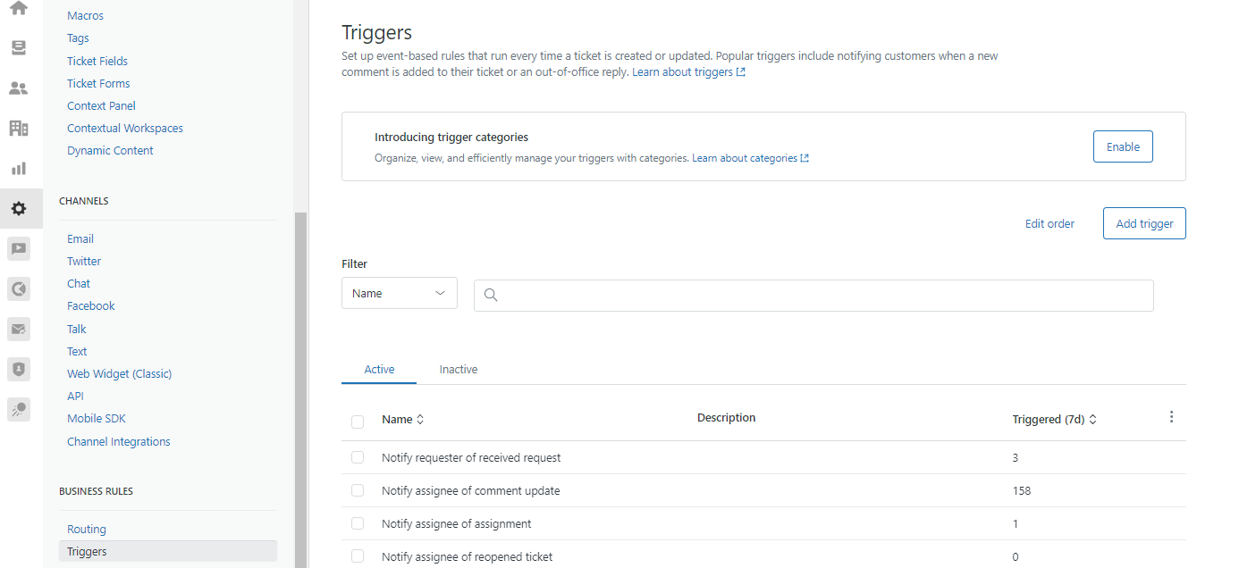Open Macros settings

(85, 16)
